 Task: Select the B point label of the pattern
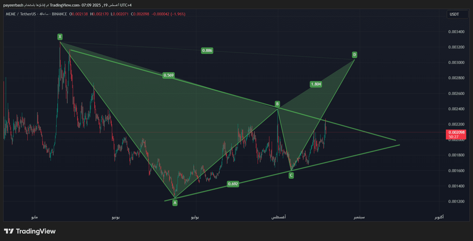tap(277, 104)
